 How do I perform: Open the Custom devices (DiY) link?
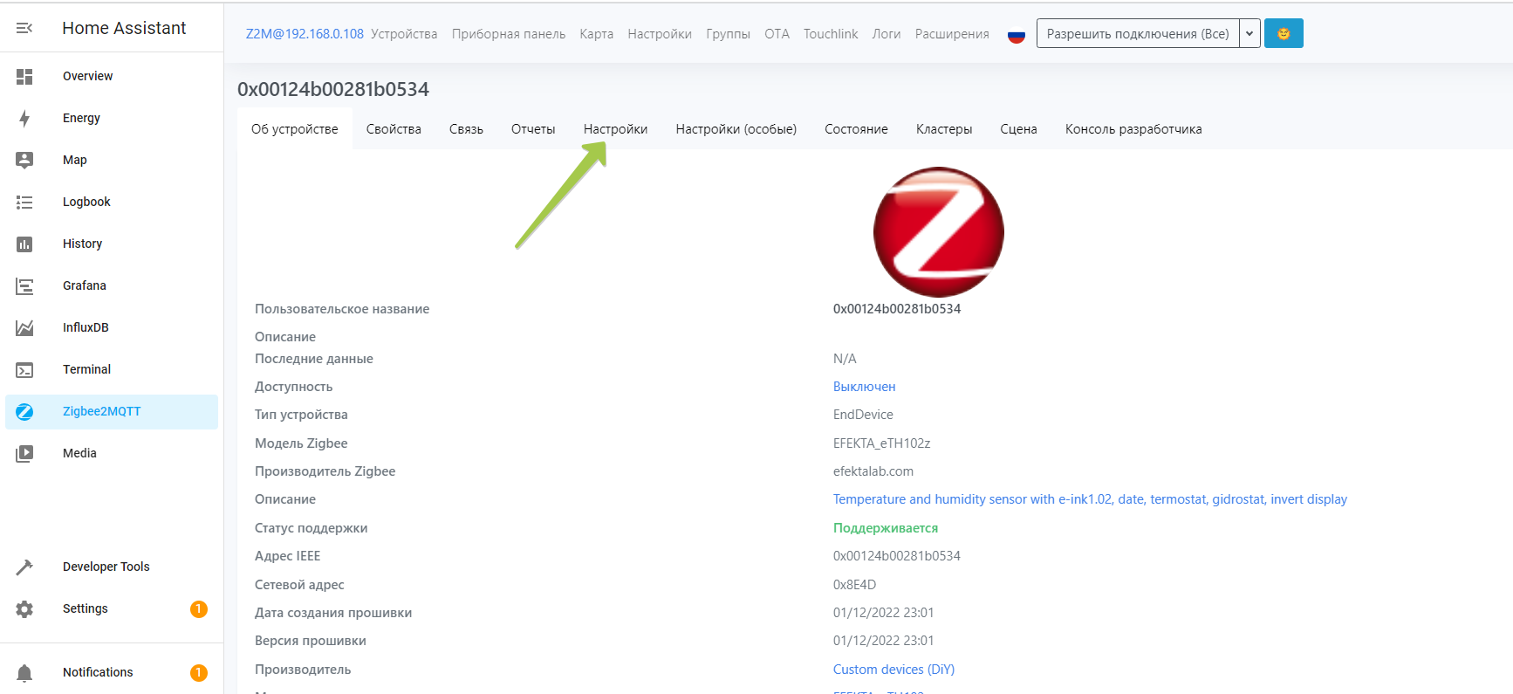893,670
